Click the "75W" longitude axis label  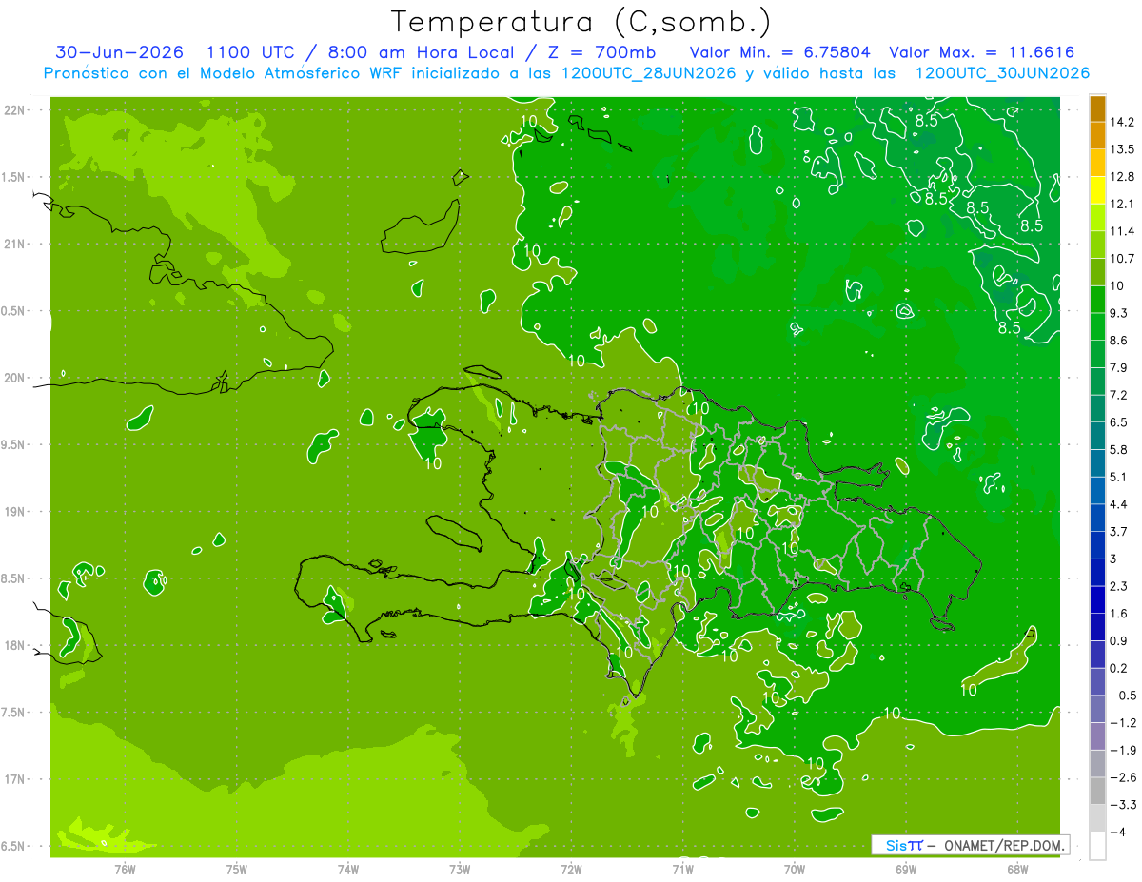(237, 869)
